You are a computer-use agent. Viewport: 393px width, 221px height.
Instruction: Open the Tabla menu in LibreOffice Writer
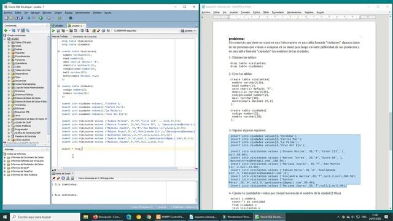coord(266,12)
